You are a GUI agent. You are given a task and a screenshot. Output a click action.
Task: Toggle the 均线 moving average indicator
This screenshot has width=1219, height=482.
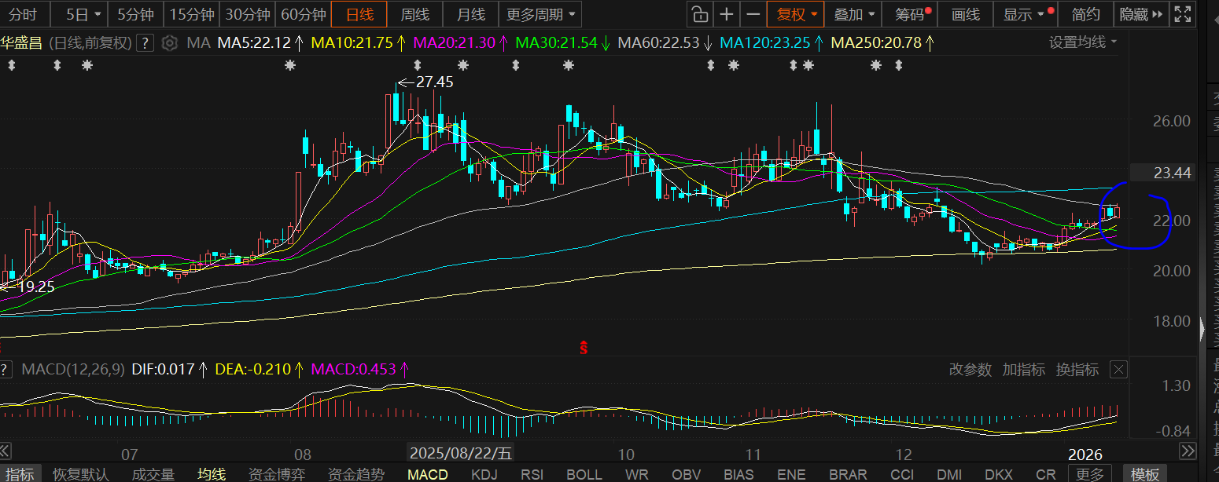(211, 474)
